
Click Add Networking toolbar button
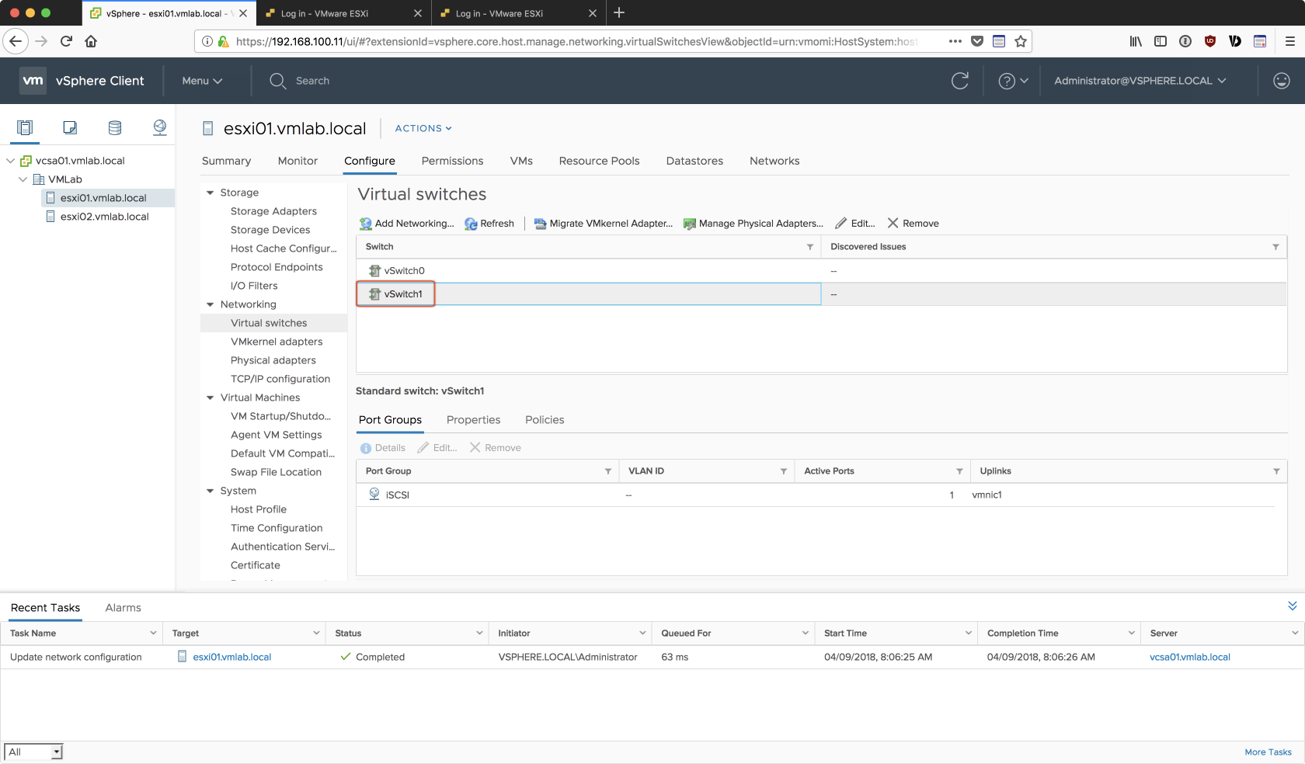click(406, 224)
